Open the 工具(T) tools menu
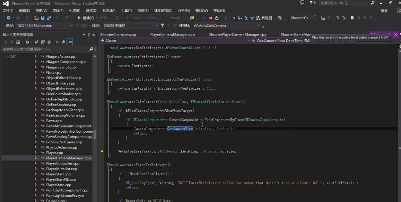This screenshot has width=401, height=202. click(x=127, y=10)
